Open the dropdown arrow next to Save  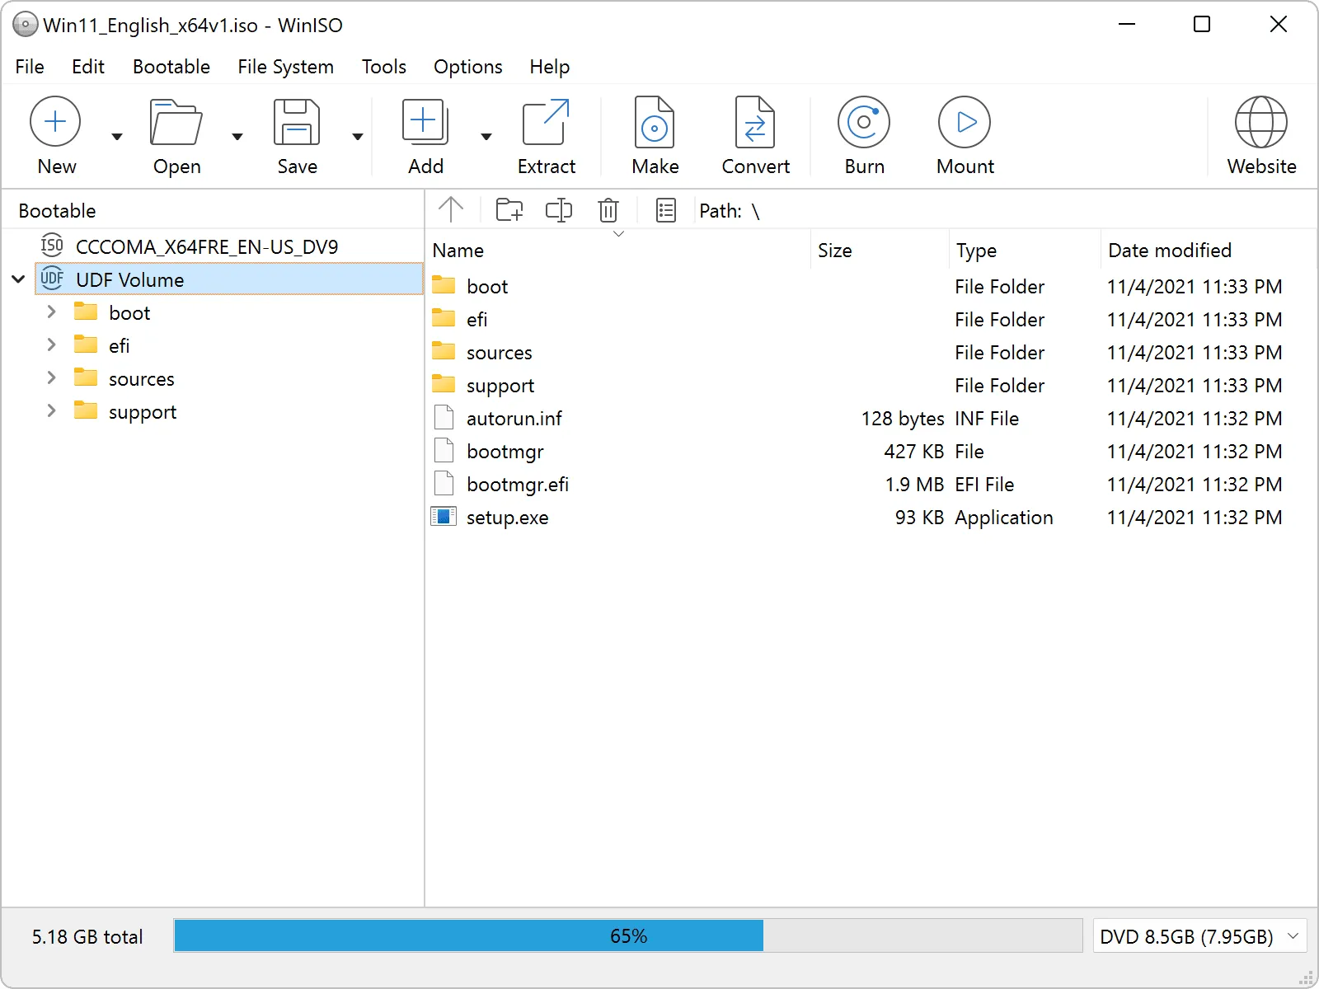[x=357, y=137]
